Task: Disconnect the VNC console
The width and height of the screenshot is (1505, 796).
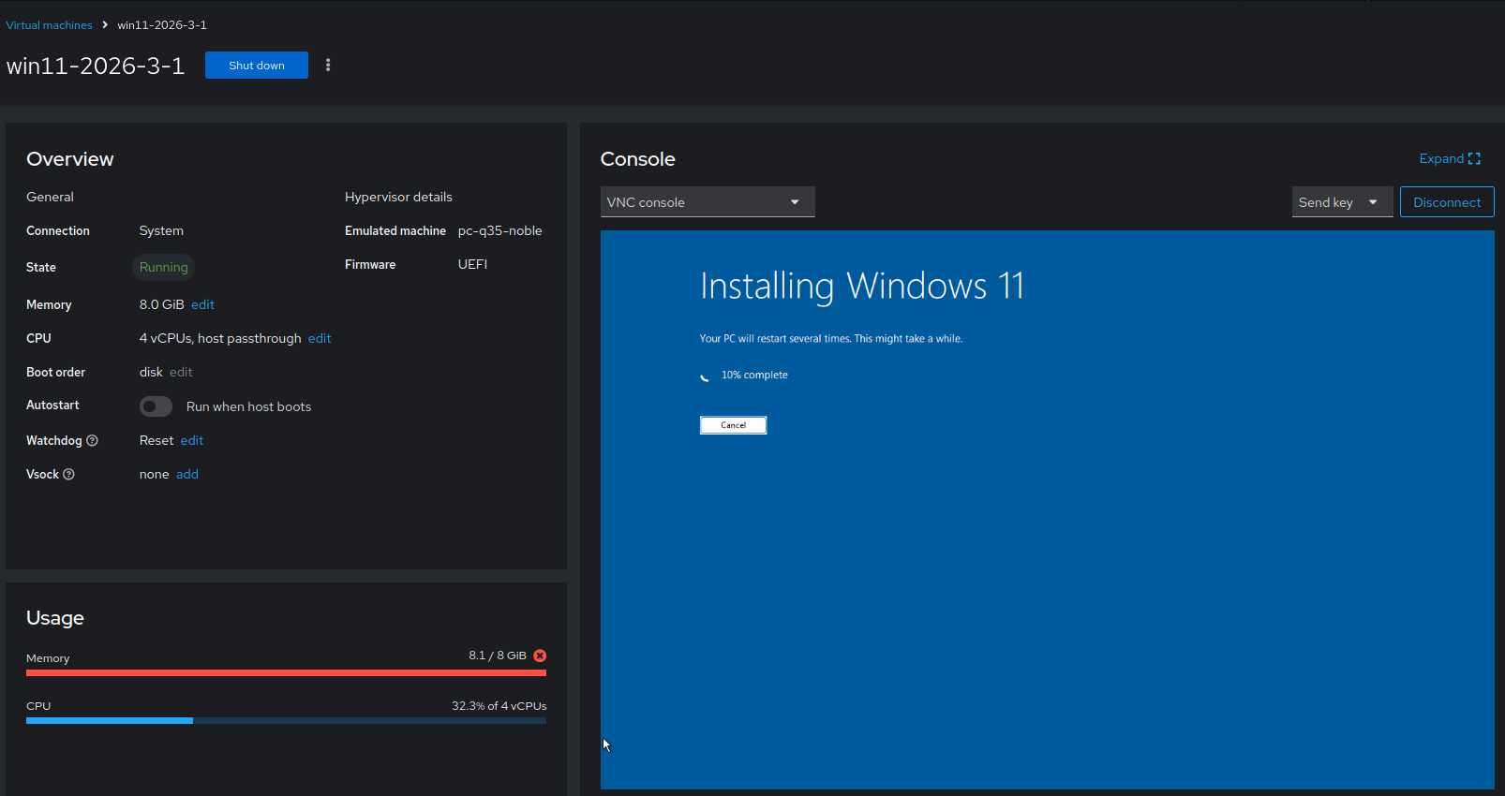Action: pos(1447,202)
